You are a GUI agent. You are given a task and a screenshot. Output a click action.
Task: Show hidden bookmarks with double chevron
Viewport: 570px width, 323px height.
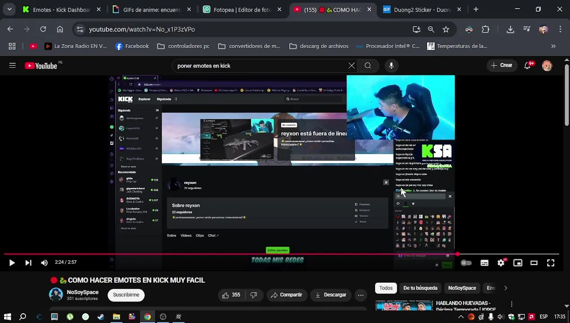point(553,46)
